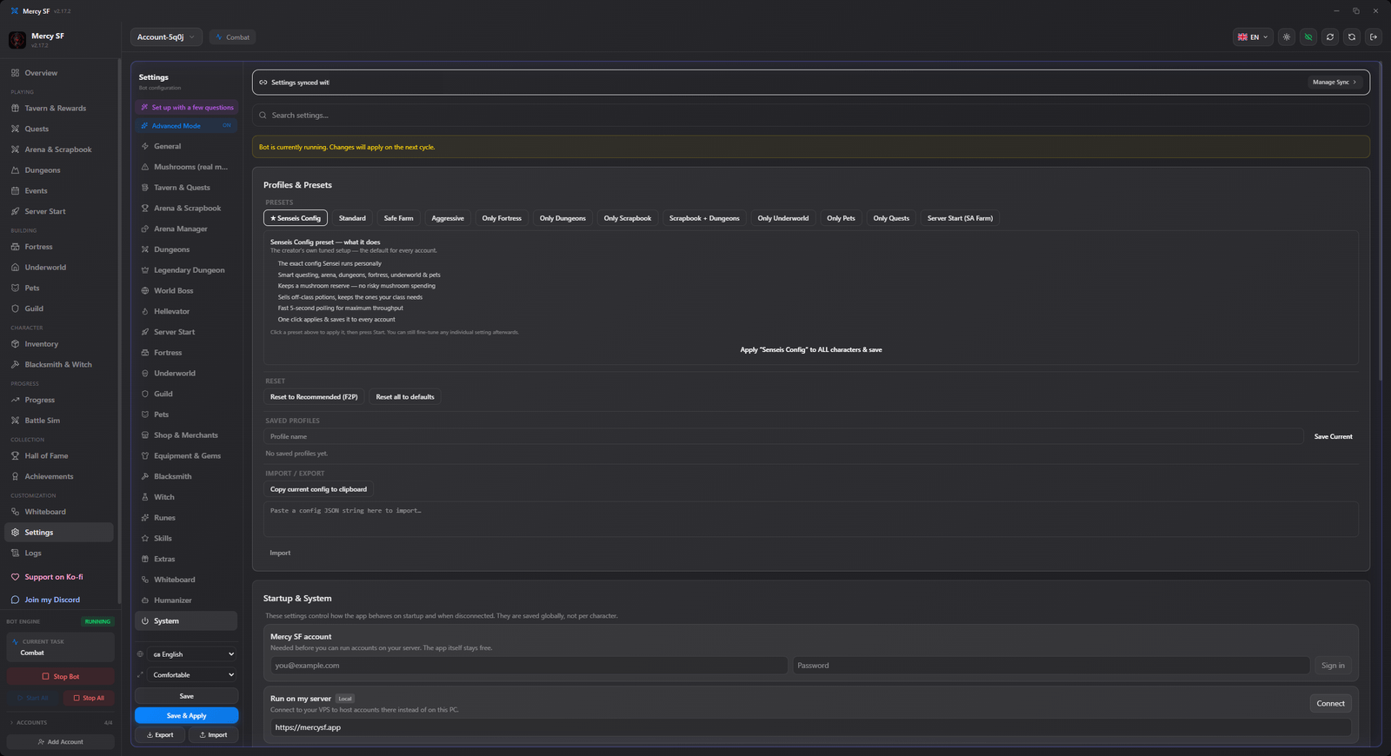The height and width of the screenshot is (756, 1391).
Task: Click the Mercy SF avatar in sidebar header
Action: coord(17,40)
